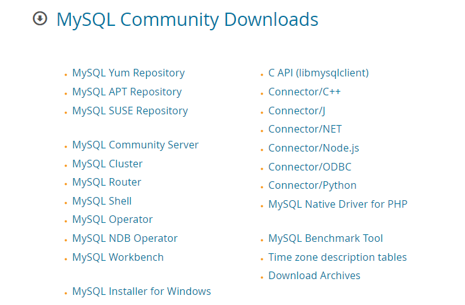Open Time zone description tables
Viewport: 465px width, 305px height.
(x=337, y=258)
